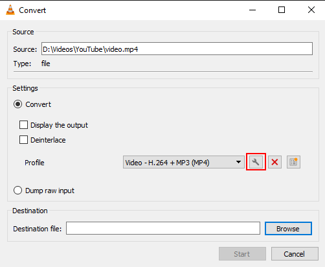Viewport: 325px width, 267px height.
Task: Minimize the Convert window
Action: pyautogui.click(x=252, y=10)
